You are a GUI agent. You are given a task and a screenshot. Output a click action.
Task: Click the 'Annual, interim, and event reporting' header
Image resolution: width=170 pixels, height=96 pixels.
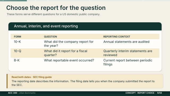tap(46, 26)
